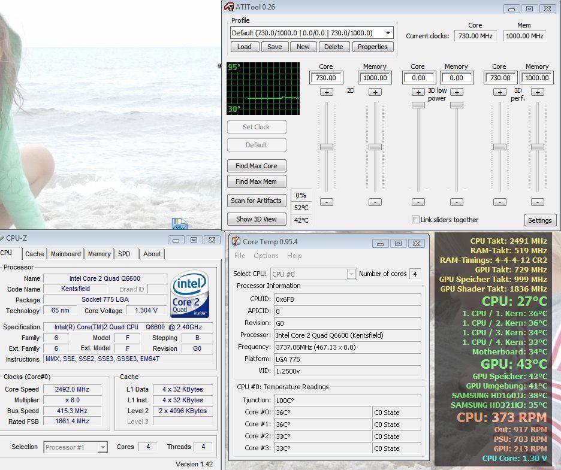Open the Options menu in Core Temp
Viewport: 561px width, 470px height.
266,256
